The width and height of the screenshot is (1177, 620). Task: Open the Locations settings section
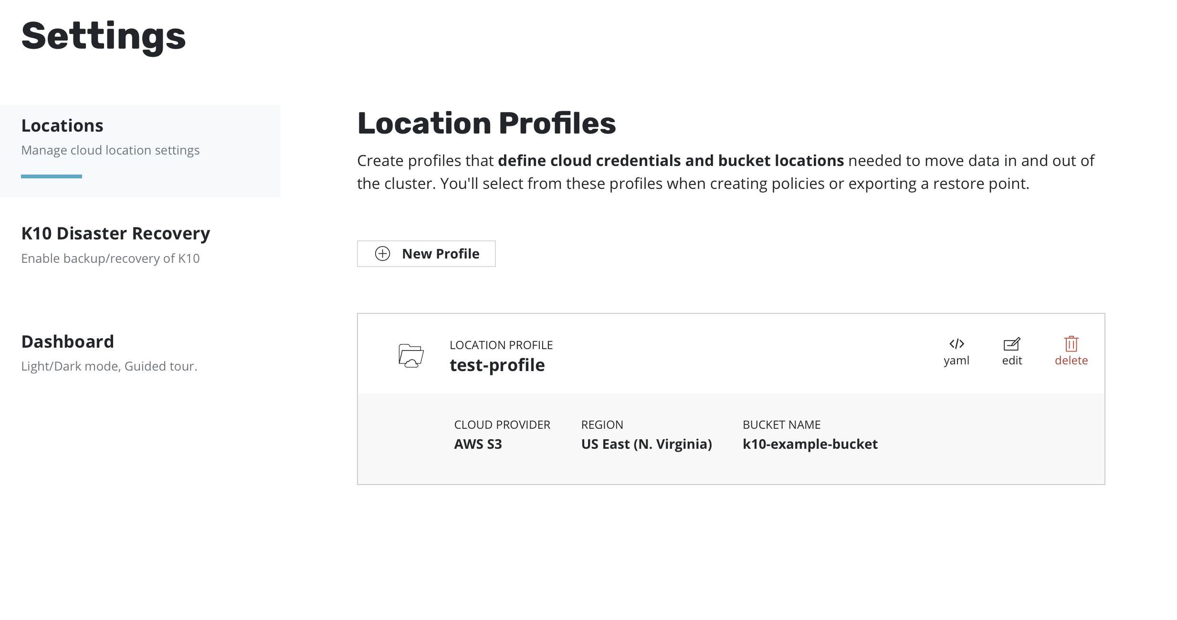(62, 126)
